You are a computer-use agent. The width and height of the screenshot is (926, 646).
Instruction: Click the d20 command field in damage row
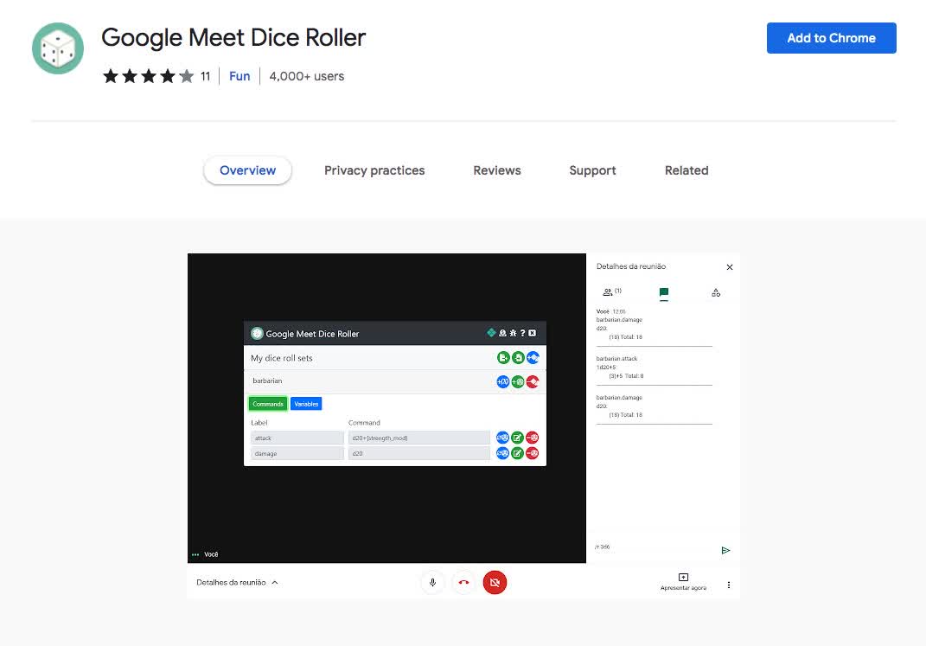point(419,453)
